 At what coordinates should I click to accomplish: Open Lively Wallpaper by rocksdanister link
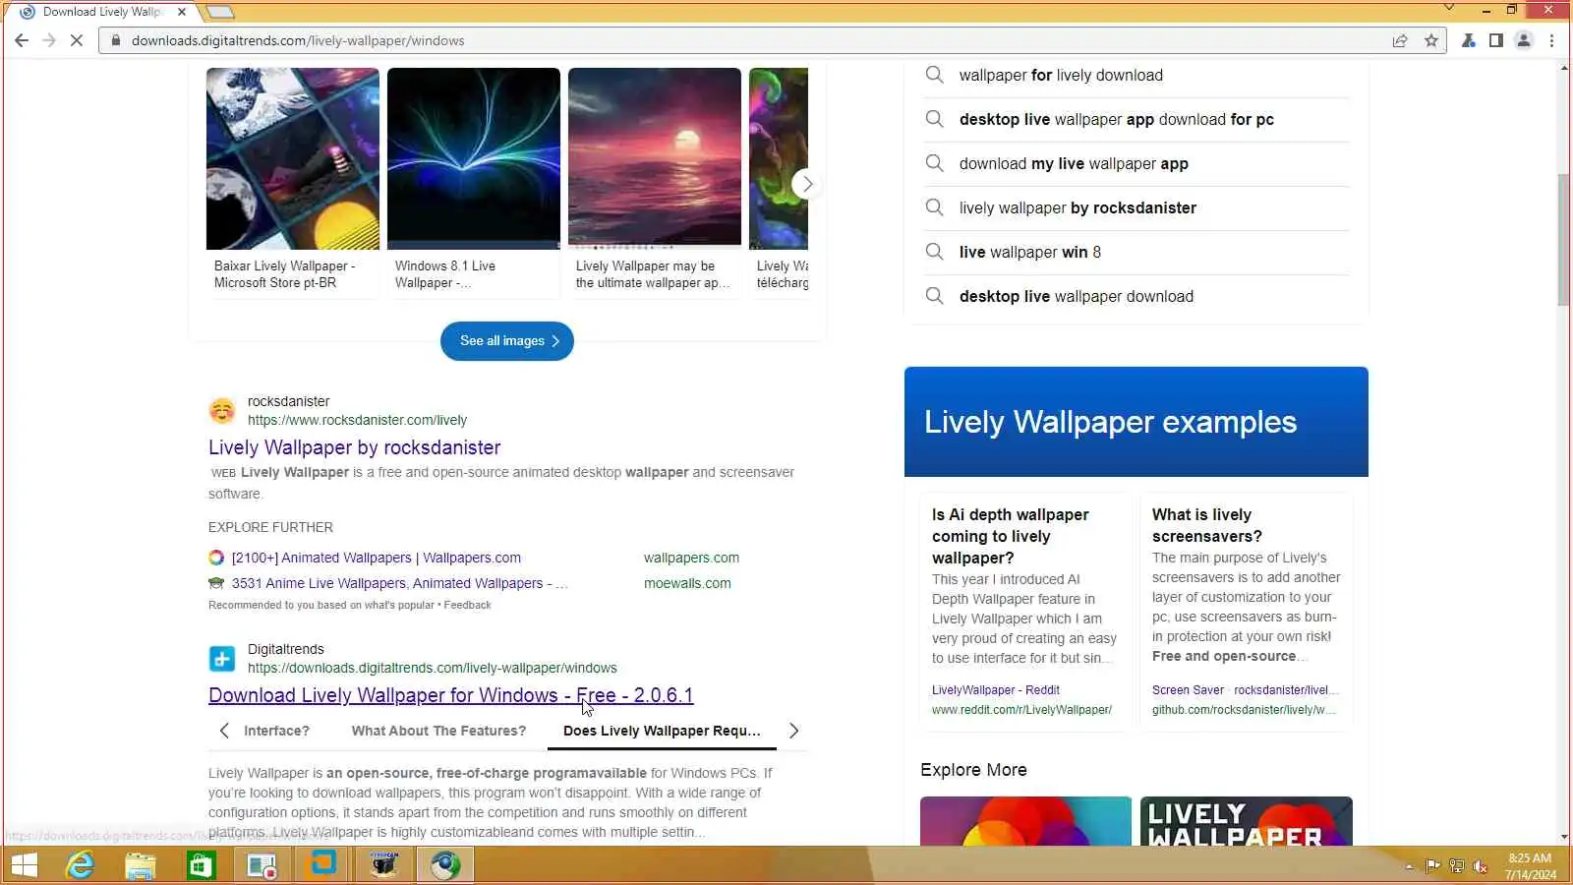tap(354, 447)
